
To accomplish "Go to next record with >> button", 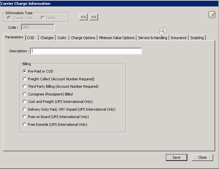I will click(94, 17).
